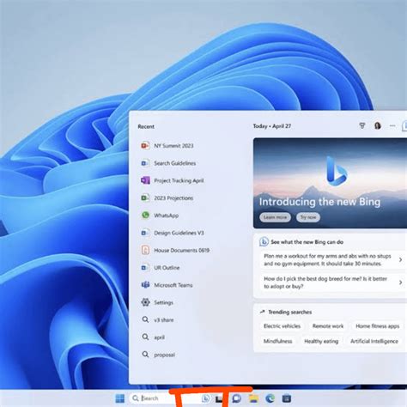Click the "Introducing the new Bing" banner image
Image resolution: width=407 pixels, height=407 pixels.
pos(330,183)
